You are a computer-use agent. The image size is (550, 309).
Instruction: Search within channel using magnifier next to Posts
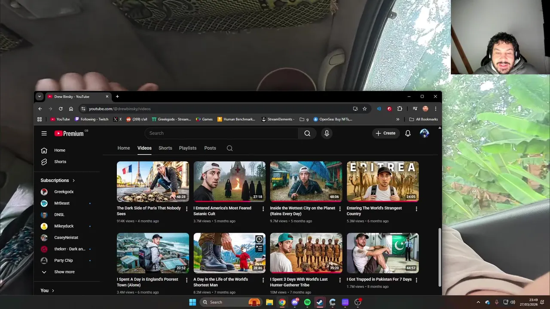(229, 148)
